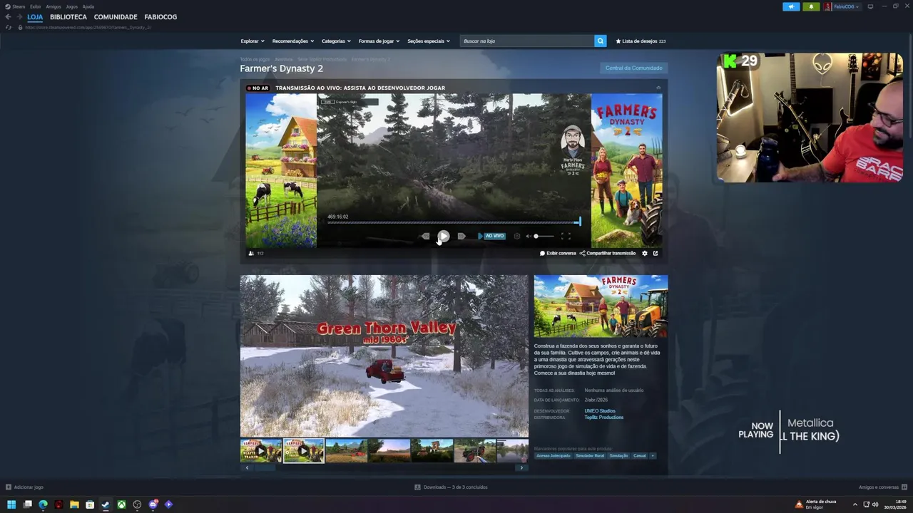Open the Toplitz Productions publisher link

(x=603, y=418)
